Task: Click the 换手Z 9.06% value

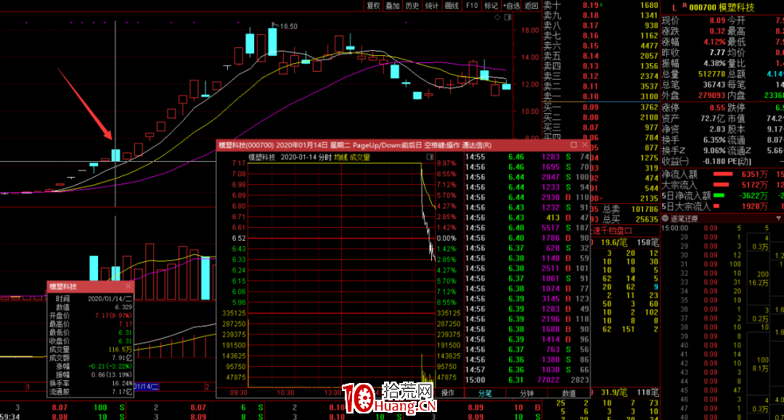Action: [x=714, y=150]
